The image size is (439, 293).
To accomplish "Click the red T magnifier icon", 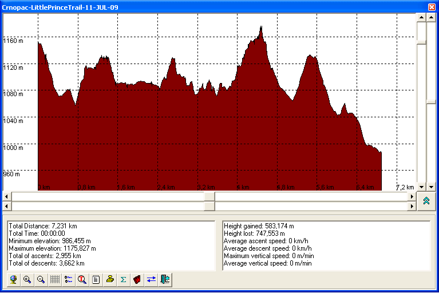I will [x=82, y=280].
